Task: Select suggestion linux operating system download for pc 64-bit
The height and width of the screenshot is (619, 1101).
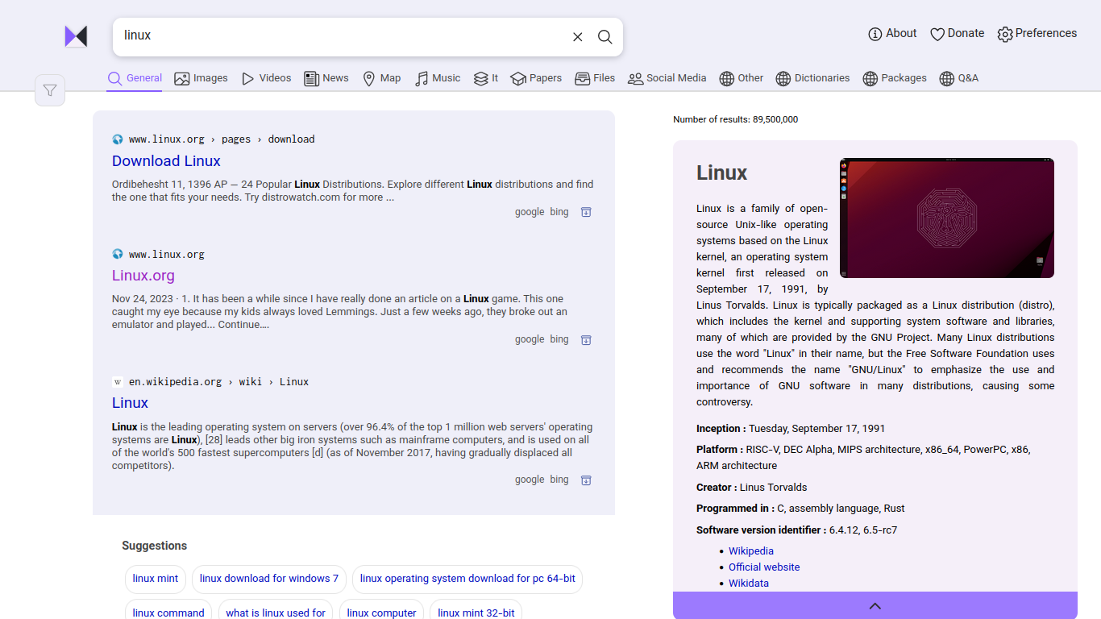Action: [x=467, y=579]
